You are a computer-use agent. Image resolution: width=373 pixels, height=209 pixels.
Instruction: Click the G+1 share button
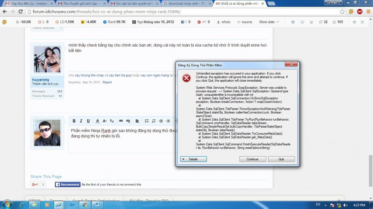pos(35,185)
